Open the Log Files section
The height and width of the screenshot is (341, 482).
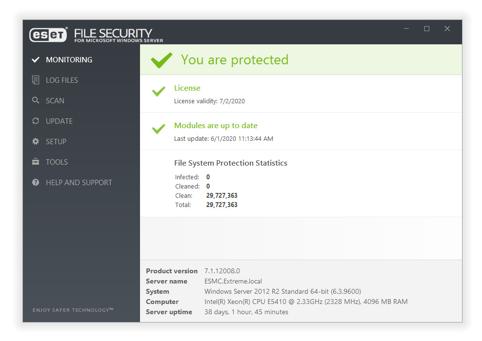coord(62,80)
